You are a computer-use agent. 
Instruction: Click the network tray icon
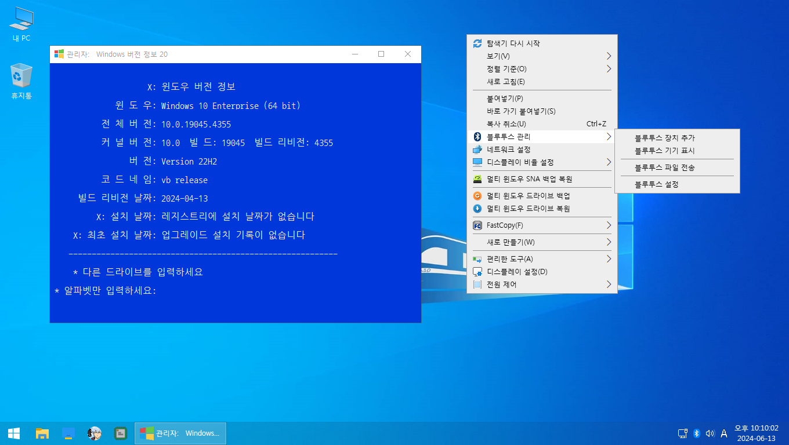click(x=683, y=433)
